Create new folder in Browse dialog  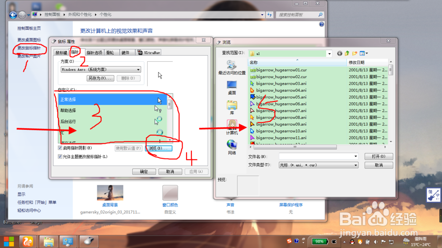pyautogui.click(x=354, y=53)
